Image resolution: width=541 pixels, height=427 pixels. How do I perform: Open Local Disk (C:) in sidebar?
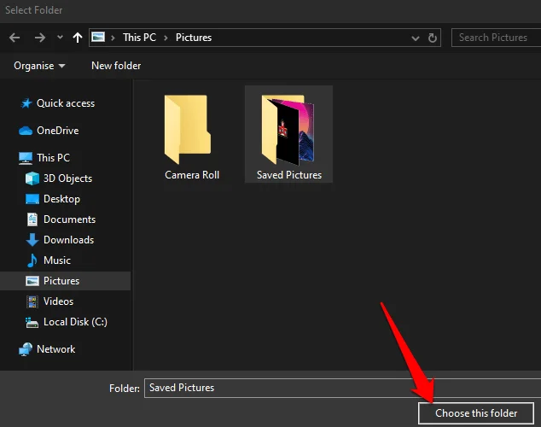click(x=75, y=322)
